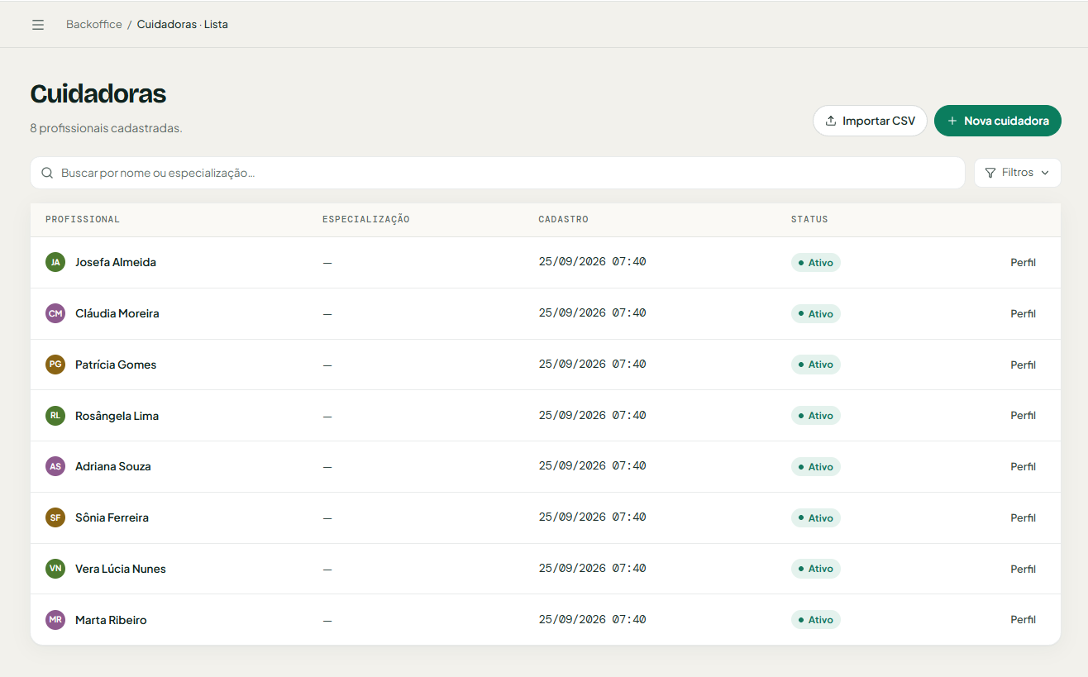Click the CM avatar for Cláudia Moreira
This screenshot has height=677, width=1088.
pos(55,313)
